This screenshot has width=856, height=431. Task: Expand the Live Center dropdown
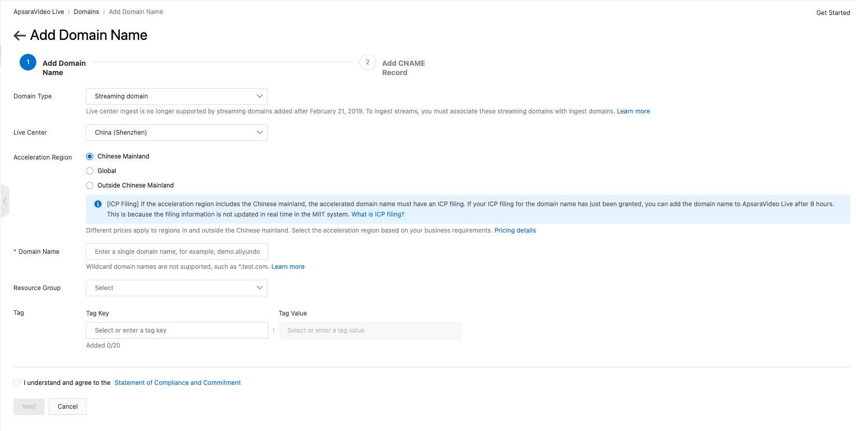(x=176, y=133)
